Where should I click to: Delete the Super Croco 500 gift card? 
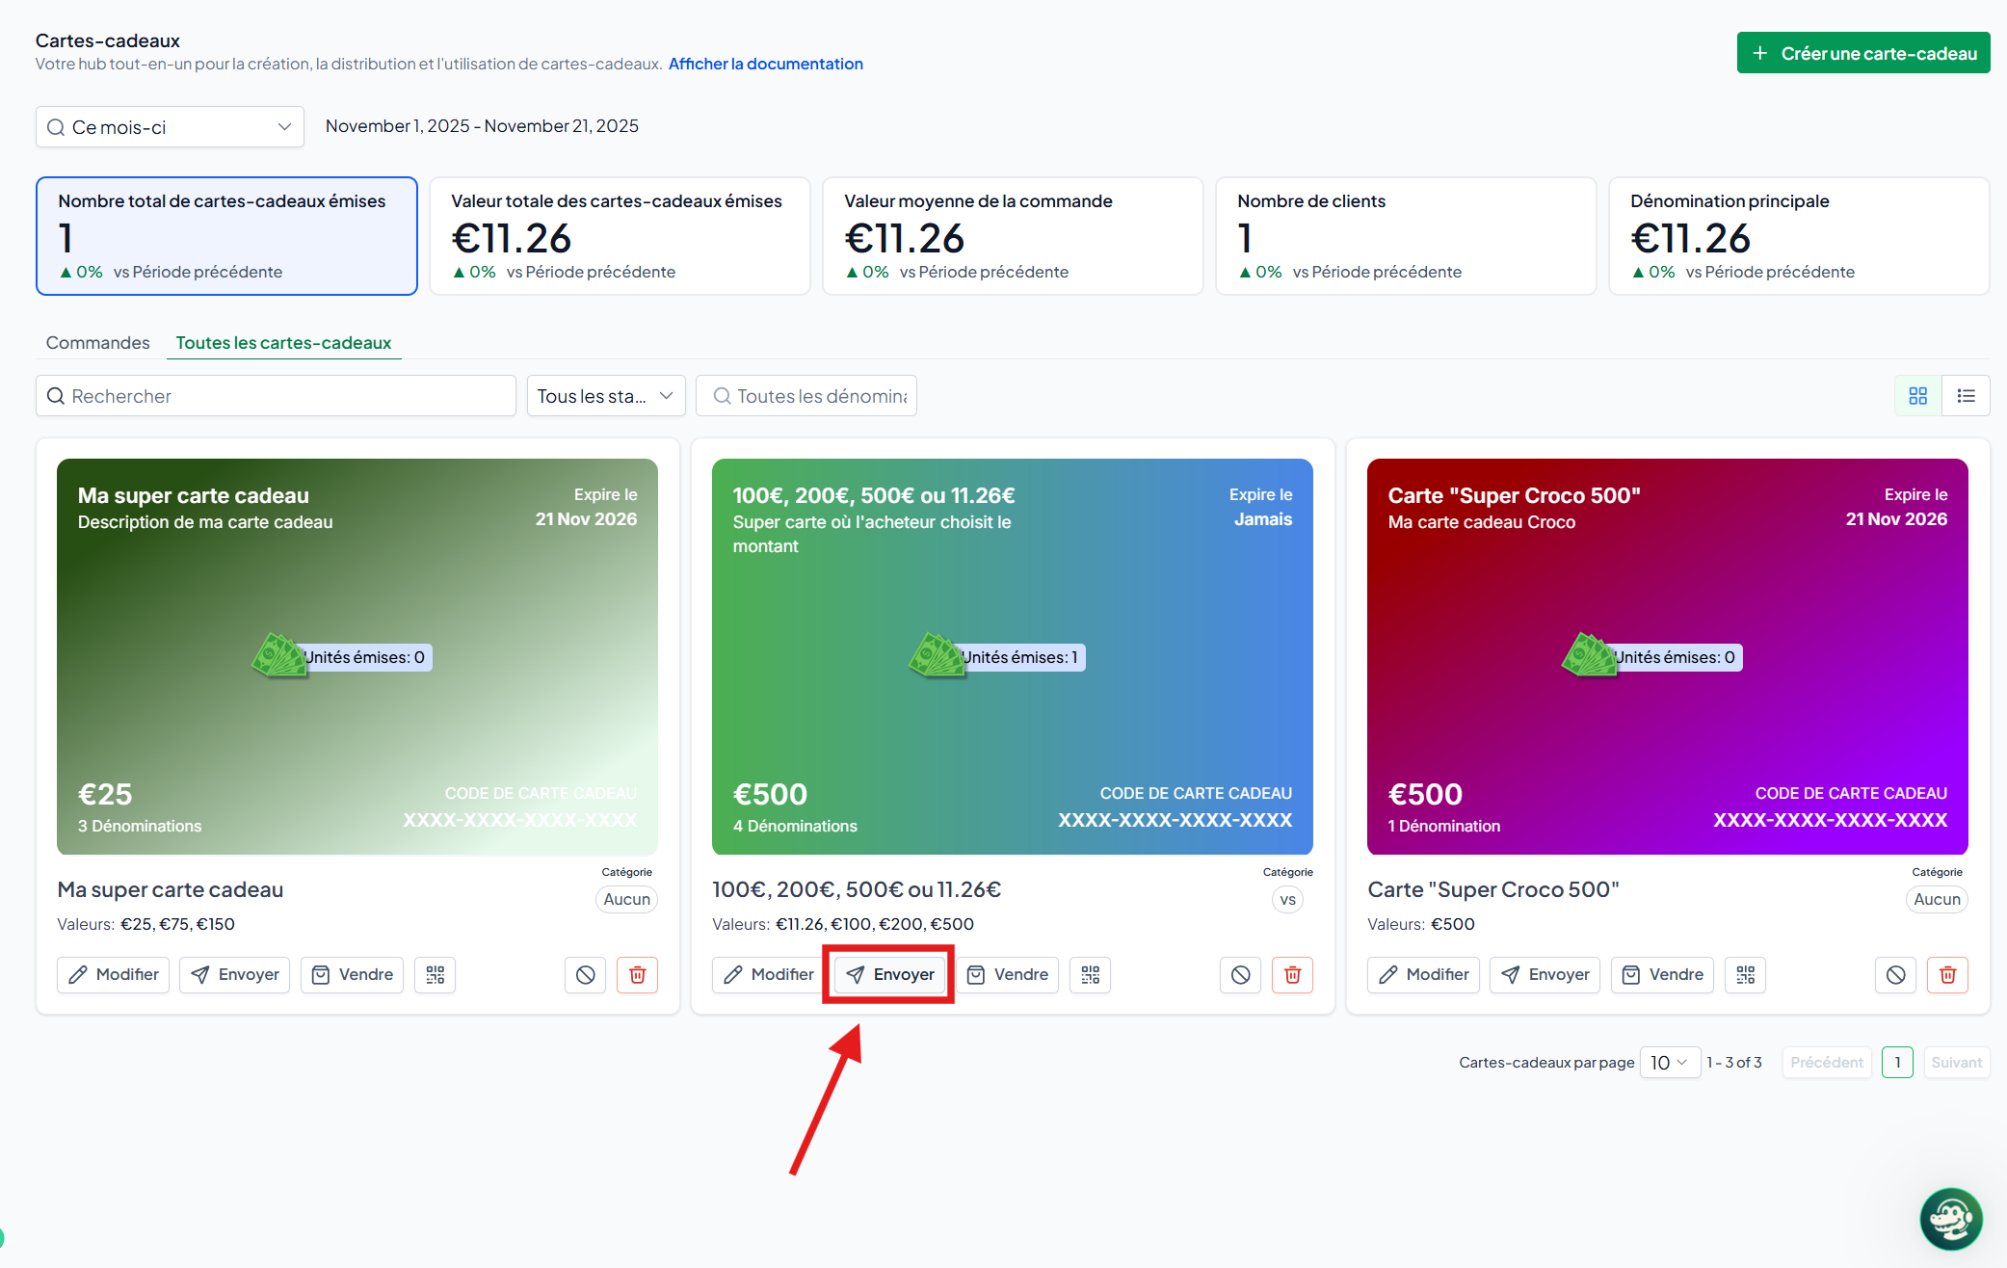point(1947,975)
